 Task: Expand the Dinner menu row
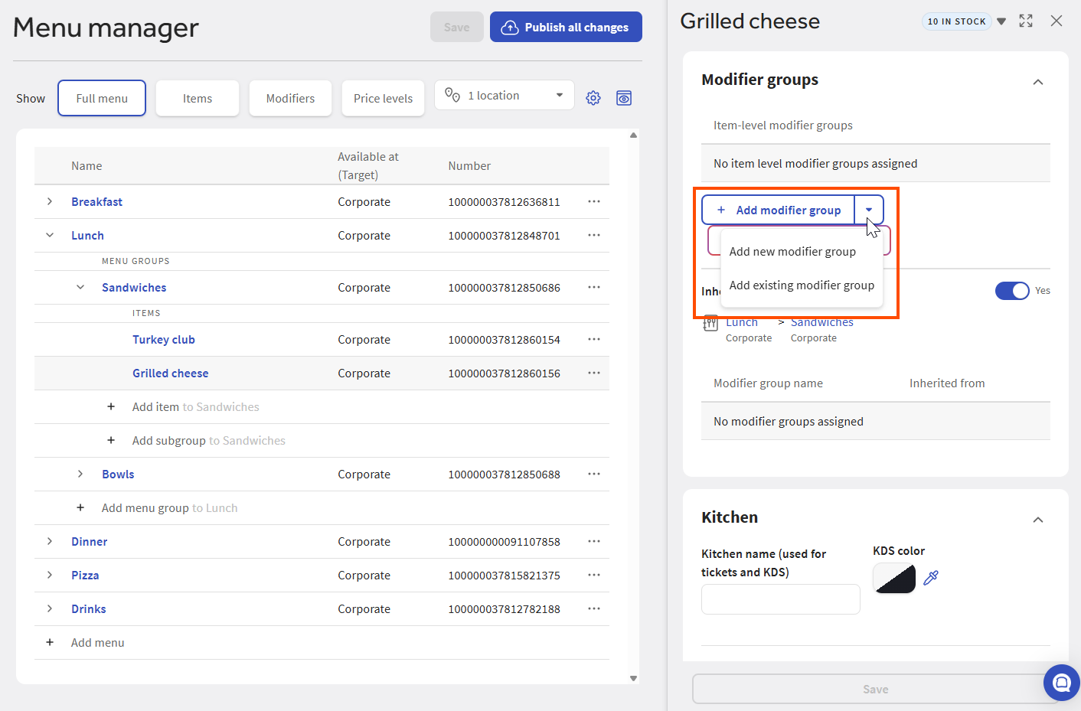[x=50, y=541]
